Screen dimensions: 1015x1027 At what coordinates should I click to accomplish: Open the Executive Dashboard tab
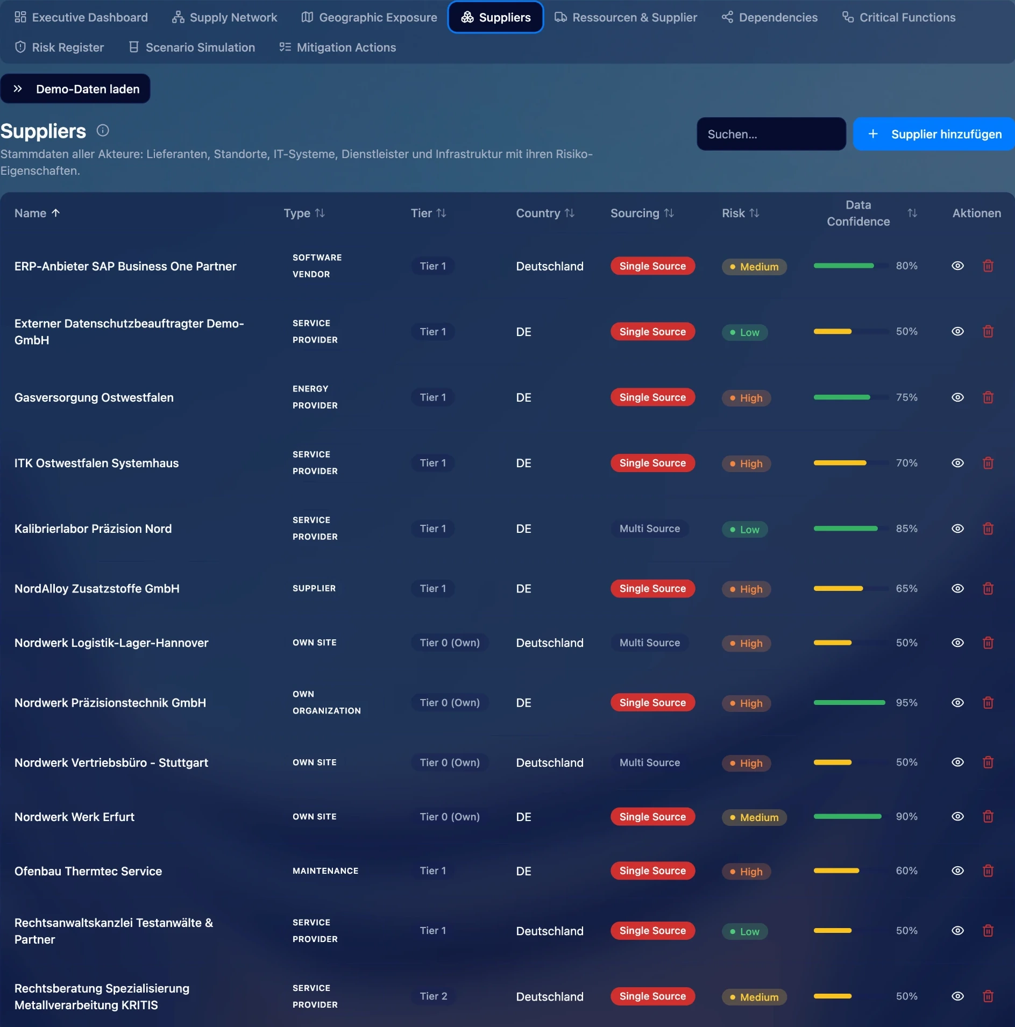[x=81, y=17]
